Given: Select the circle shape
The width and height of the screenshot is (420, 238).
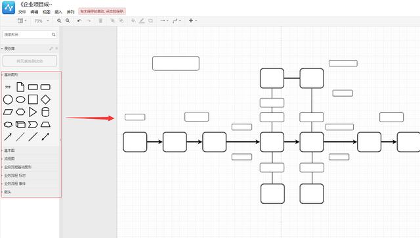Looking at the screenshot, I should click(x=8, y=99).
